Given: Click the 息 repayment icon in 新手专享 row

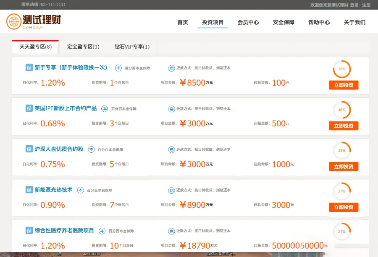Looking at the screenshot, I should tap(171, 68).
